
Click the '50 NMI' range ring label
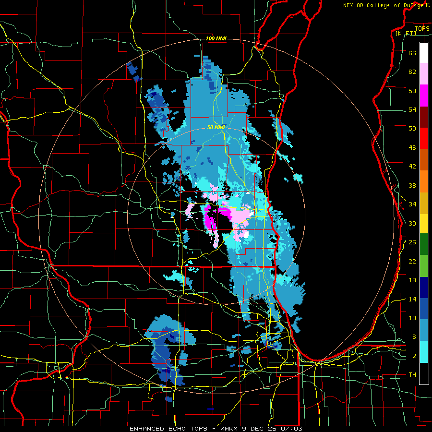point(216,127)
